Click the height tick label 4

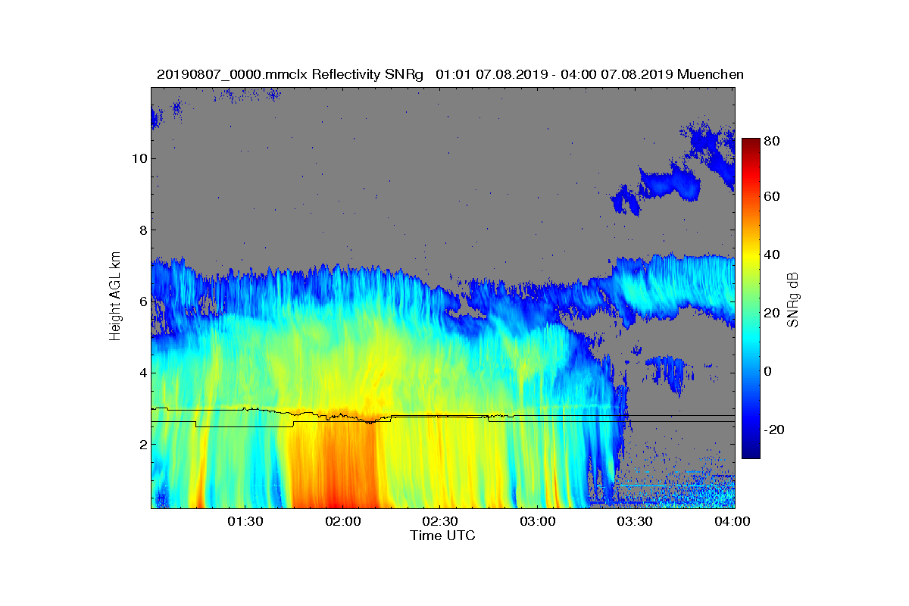tap(142, 373)
